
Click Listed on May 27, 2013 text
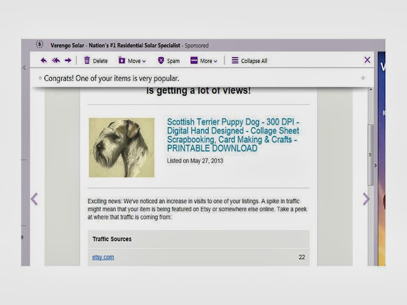(195, 161)
